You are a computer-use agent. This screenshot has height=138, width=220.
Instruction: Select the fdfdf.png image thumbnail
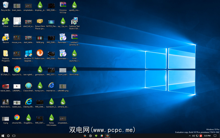coord(40,38)
